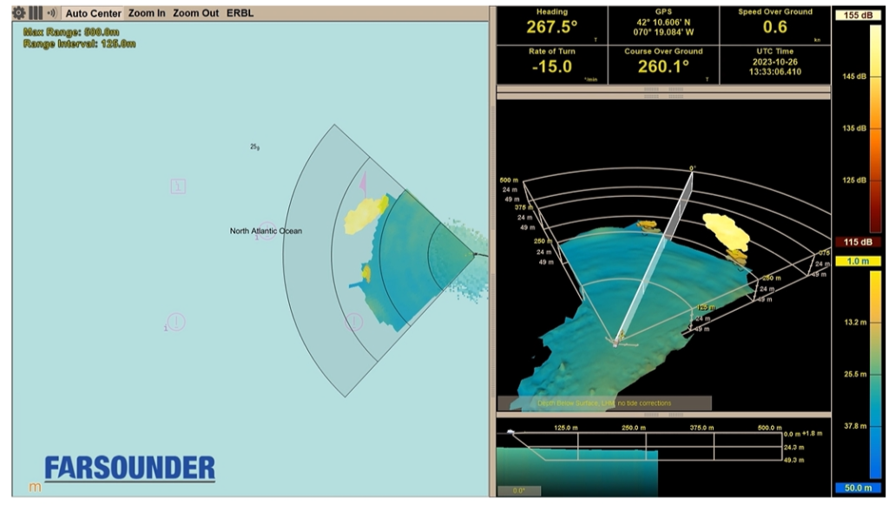Select the large yellow sonar target on chart
Viewport: 889px width, 505px height.
click(x=365, y=215)
